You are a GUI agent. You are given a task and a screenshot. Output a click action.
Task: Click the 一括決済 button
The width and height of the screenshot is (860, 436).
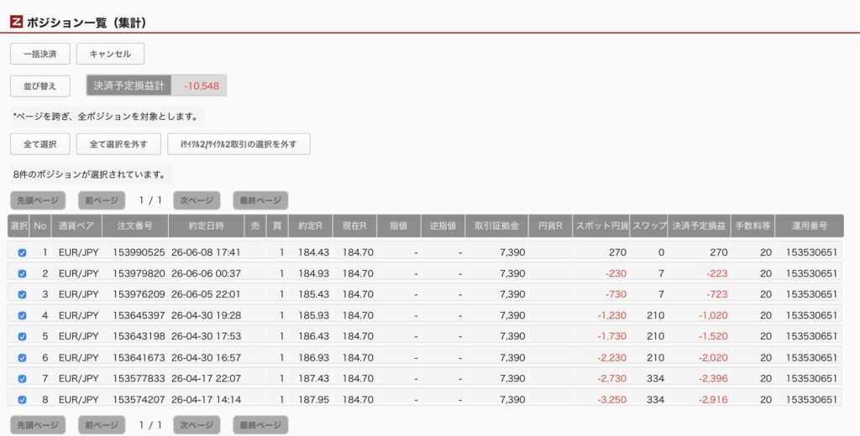pos(40,54)
